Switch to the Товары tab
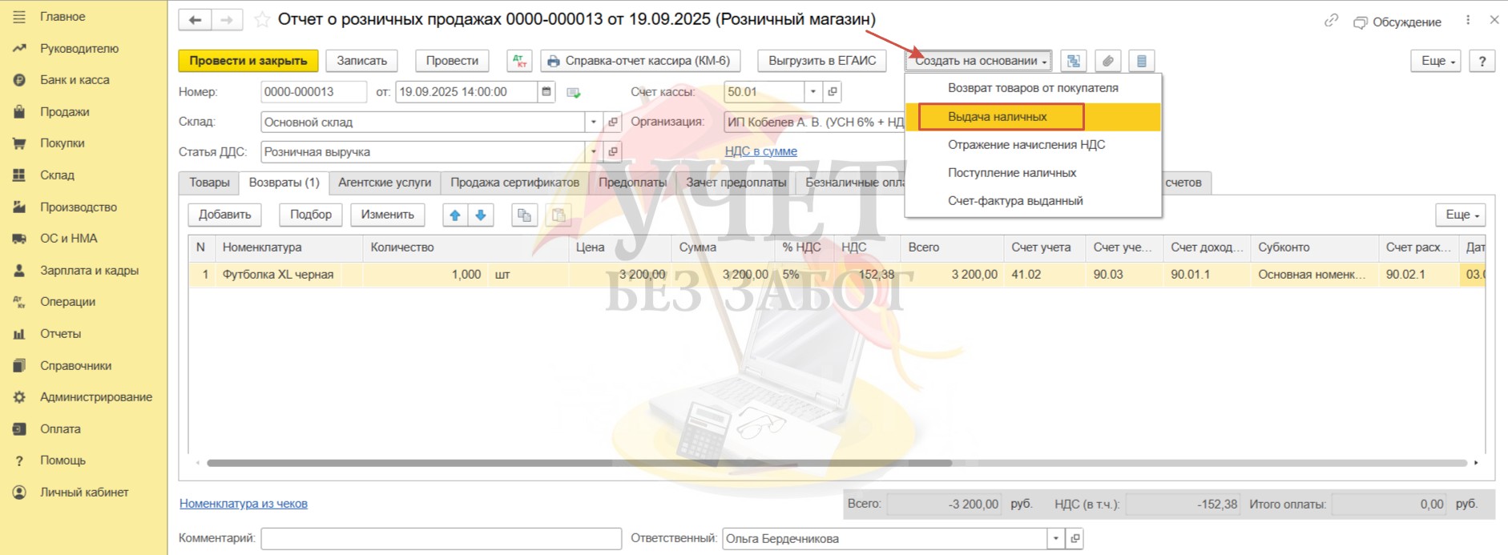 (209, 183)
